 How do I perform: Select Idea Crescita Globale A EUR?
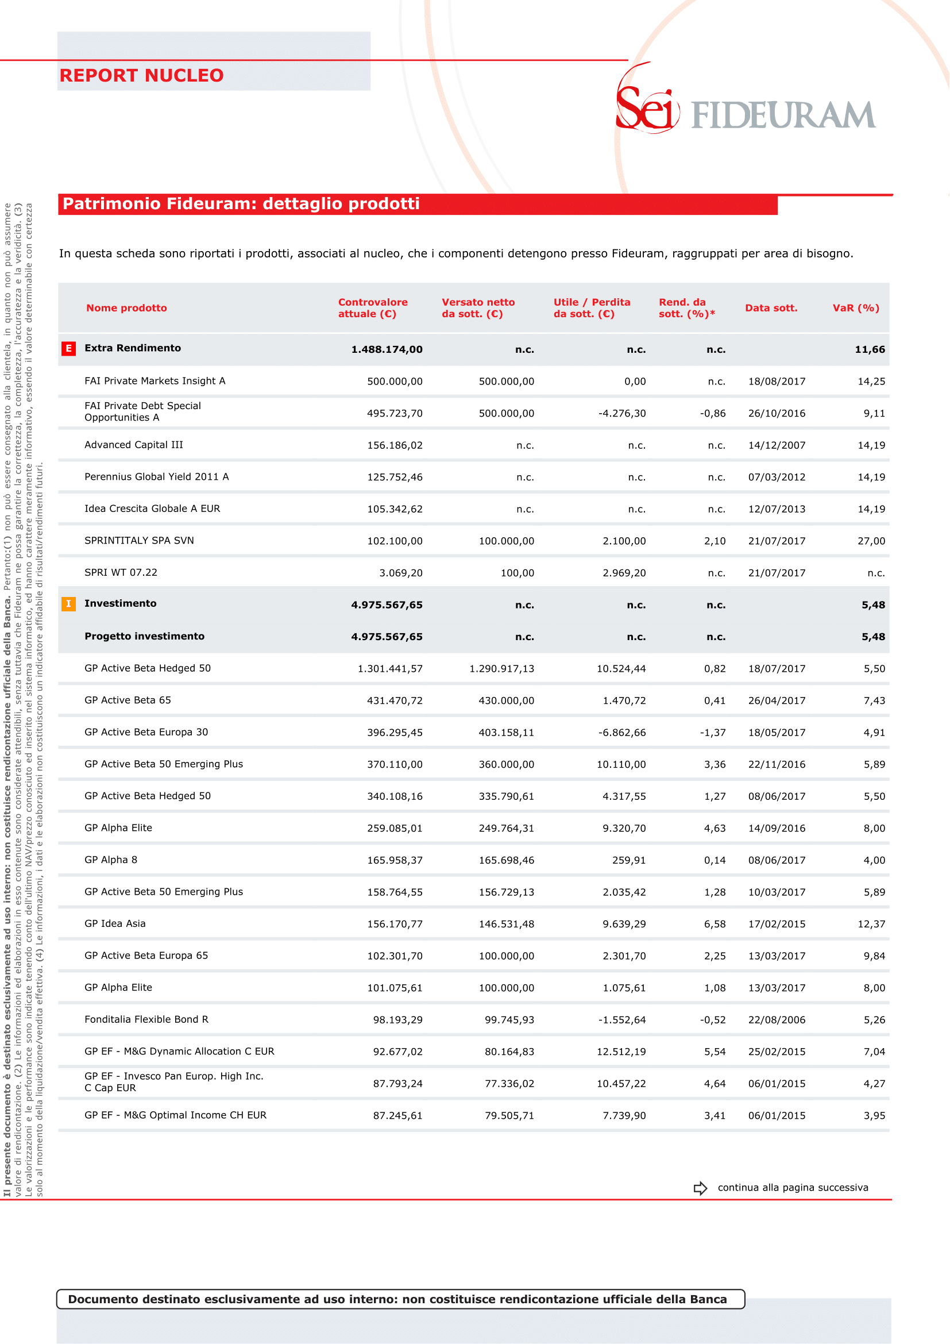[152, 509]
